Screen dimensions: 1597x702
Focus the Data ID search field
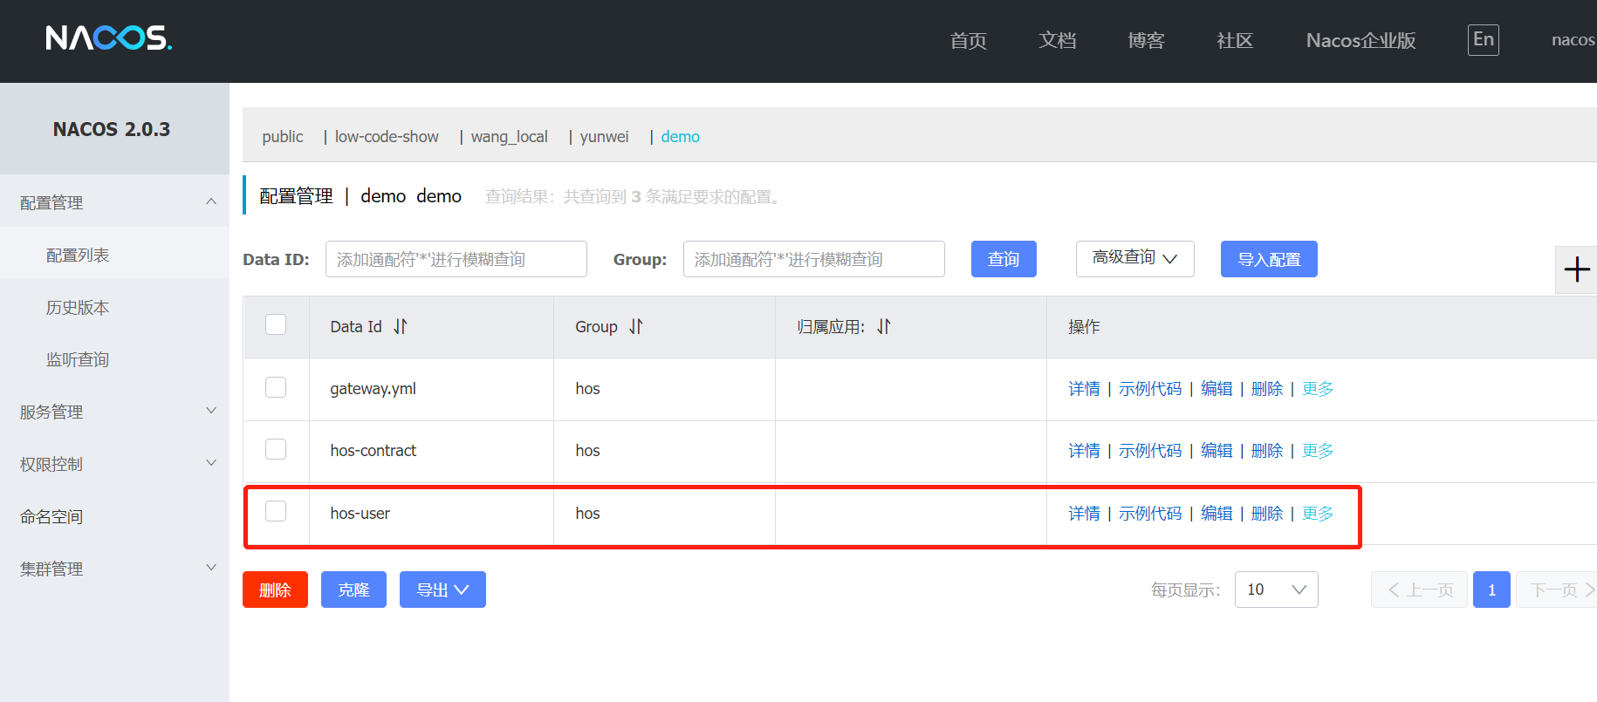456,259
